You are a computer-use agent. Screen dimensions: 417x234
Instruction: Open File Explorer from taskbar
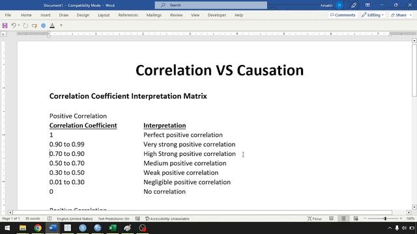23,228
